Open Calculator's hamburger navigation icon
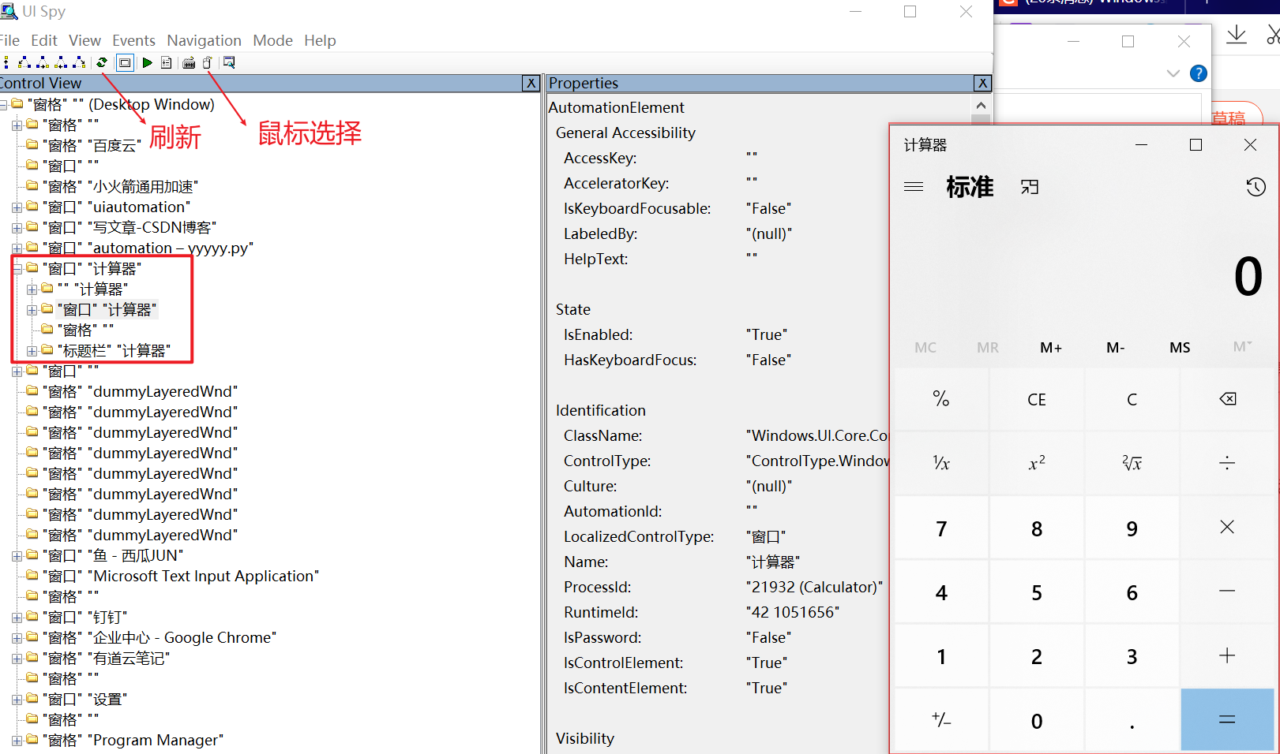The image size is (1280, 754). click(914, 187)
